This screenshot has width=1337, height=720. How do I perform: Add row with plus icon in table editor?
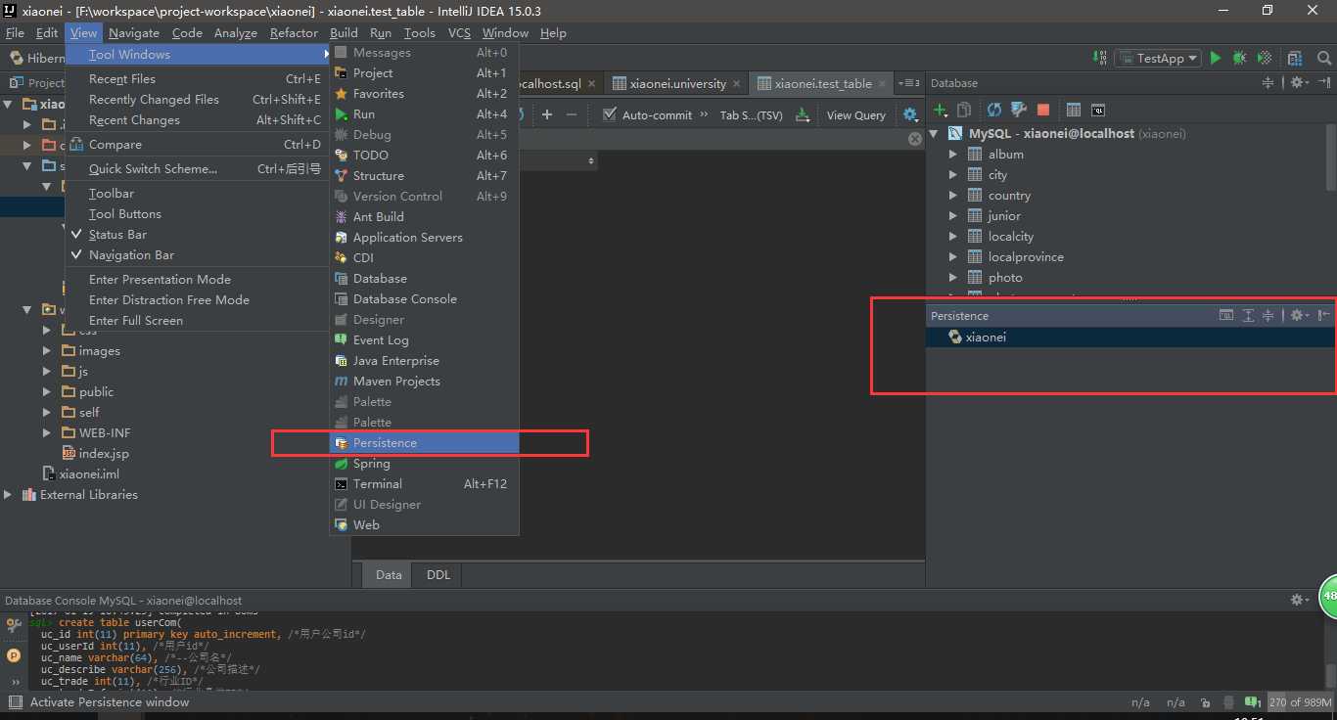[547, 114]
